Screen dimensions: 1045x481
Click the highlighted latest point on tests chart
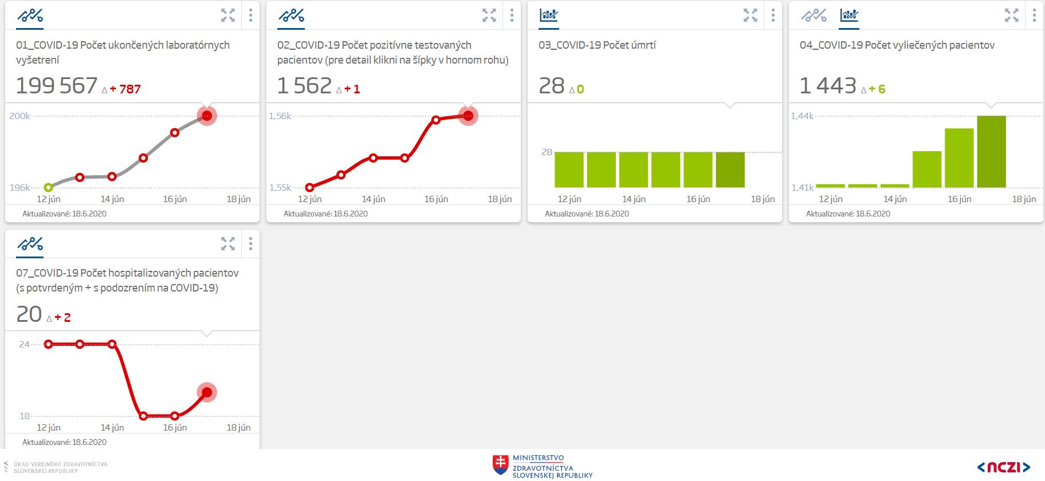tap(207, 116)
